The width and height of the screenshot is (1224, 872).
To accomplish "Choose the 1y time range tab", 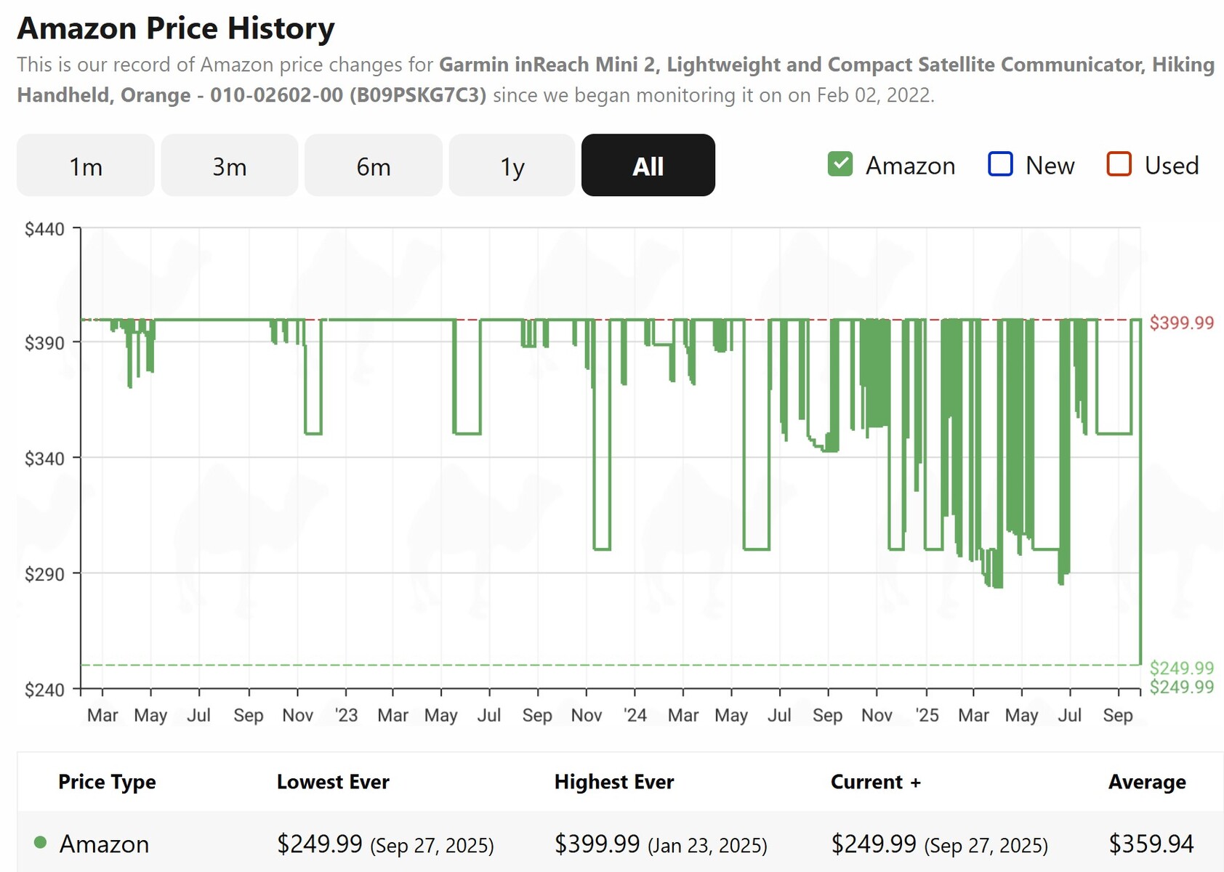I will (x=512, y=166).
